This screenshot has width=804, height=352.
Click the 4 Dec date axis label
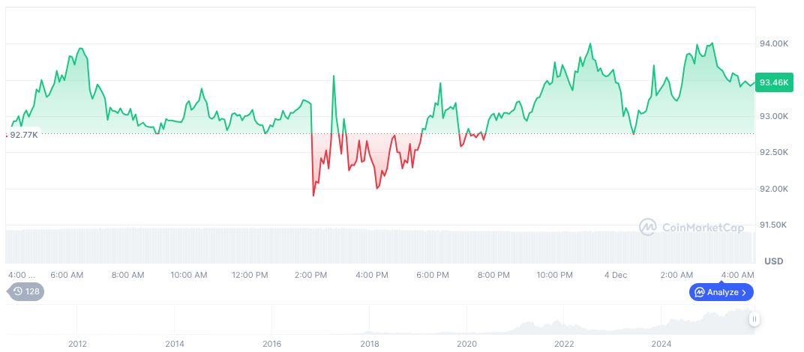tap(615, 275)
